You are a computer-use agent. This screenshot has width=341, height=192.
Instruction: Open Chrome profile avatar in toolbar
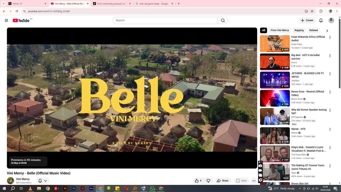(330, 11)
